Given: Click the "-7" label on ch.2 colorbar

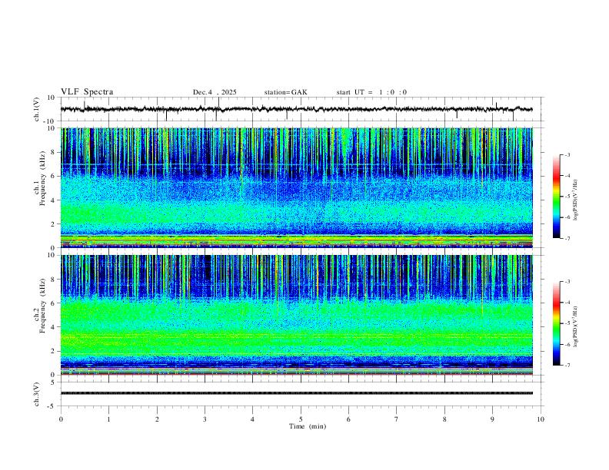Looking at the screenshot, I should (567, 366).
